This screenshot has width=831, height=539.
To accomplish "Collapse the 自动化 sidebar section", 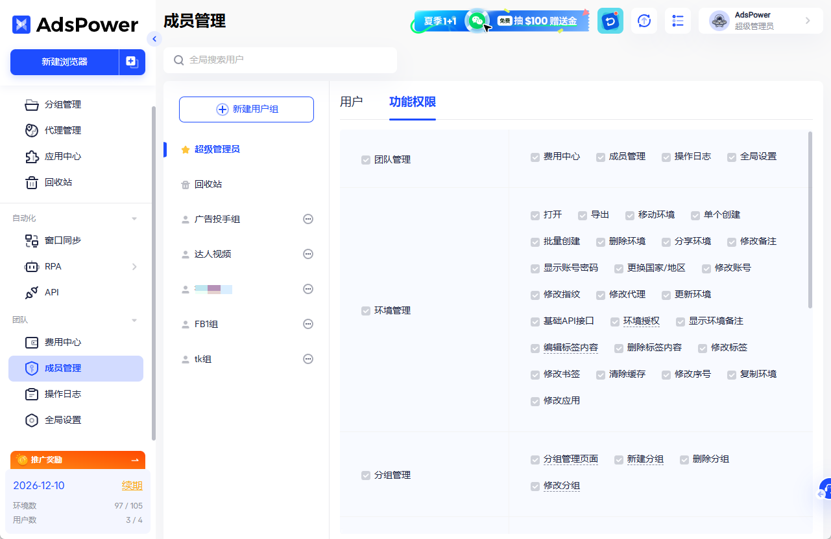I will [134, 218].
